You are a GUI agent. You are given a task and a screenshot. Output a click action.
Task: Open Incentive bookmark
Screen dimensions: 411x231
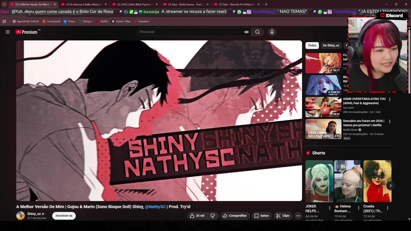141,21
